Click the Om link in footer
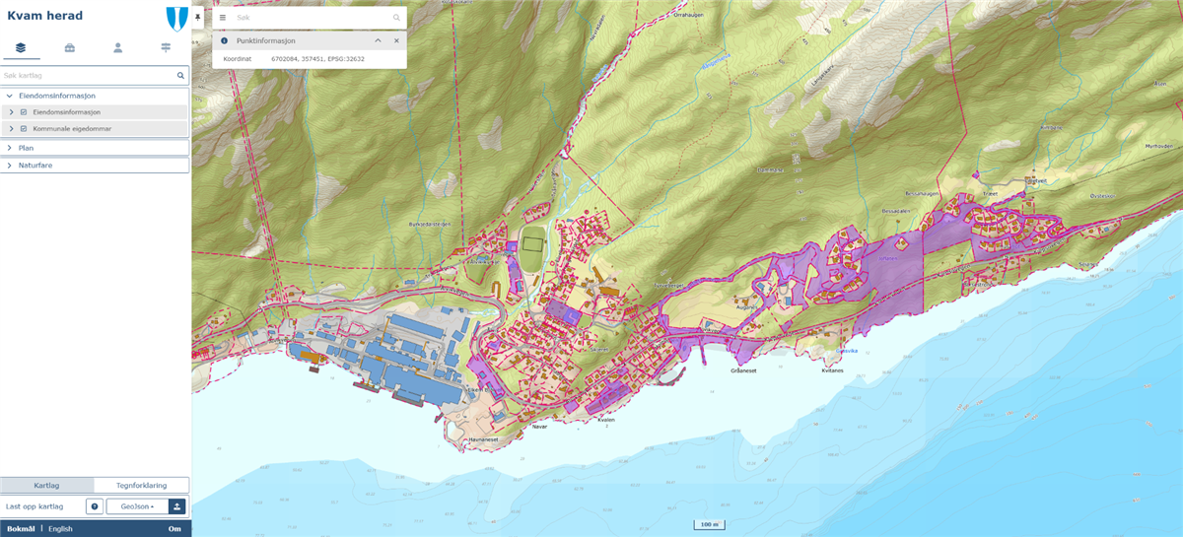1183x537 pixels. (x=174, y=529)
